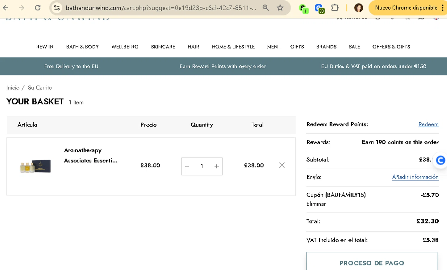Screen dimensions: 447x270
Task: Click Añadir información shipping link
Action: [x=415, y=177]
